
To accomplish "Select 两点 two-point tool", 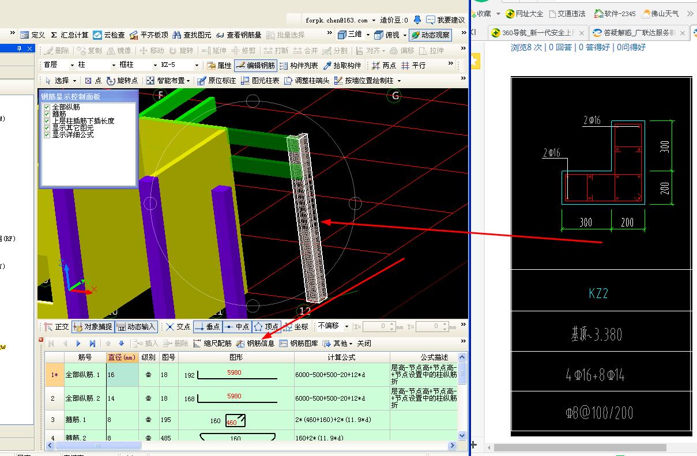I will point(384,66).
